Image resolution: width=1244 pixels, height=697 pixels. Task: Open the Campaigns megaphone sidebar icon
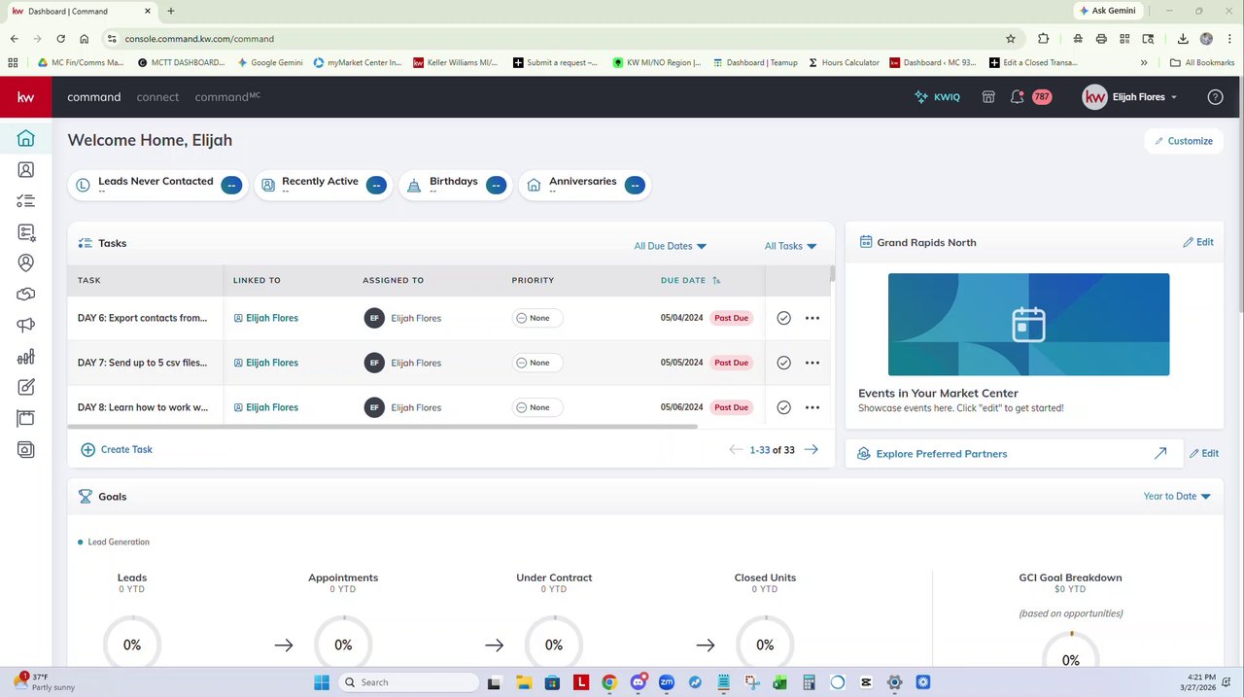pyautogui.click(x=26, y=326)
